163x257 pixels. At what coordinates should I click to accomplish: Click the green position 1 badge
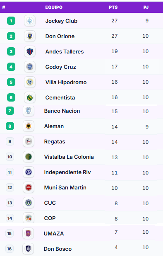tap(11, 21)
